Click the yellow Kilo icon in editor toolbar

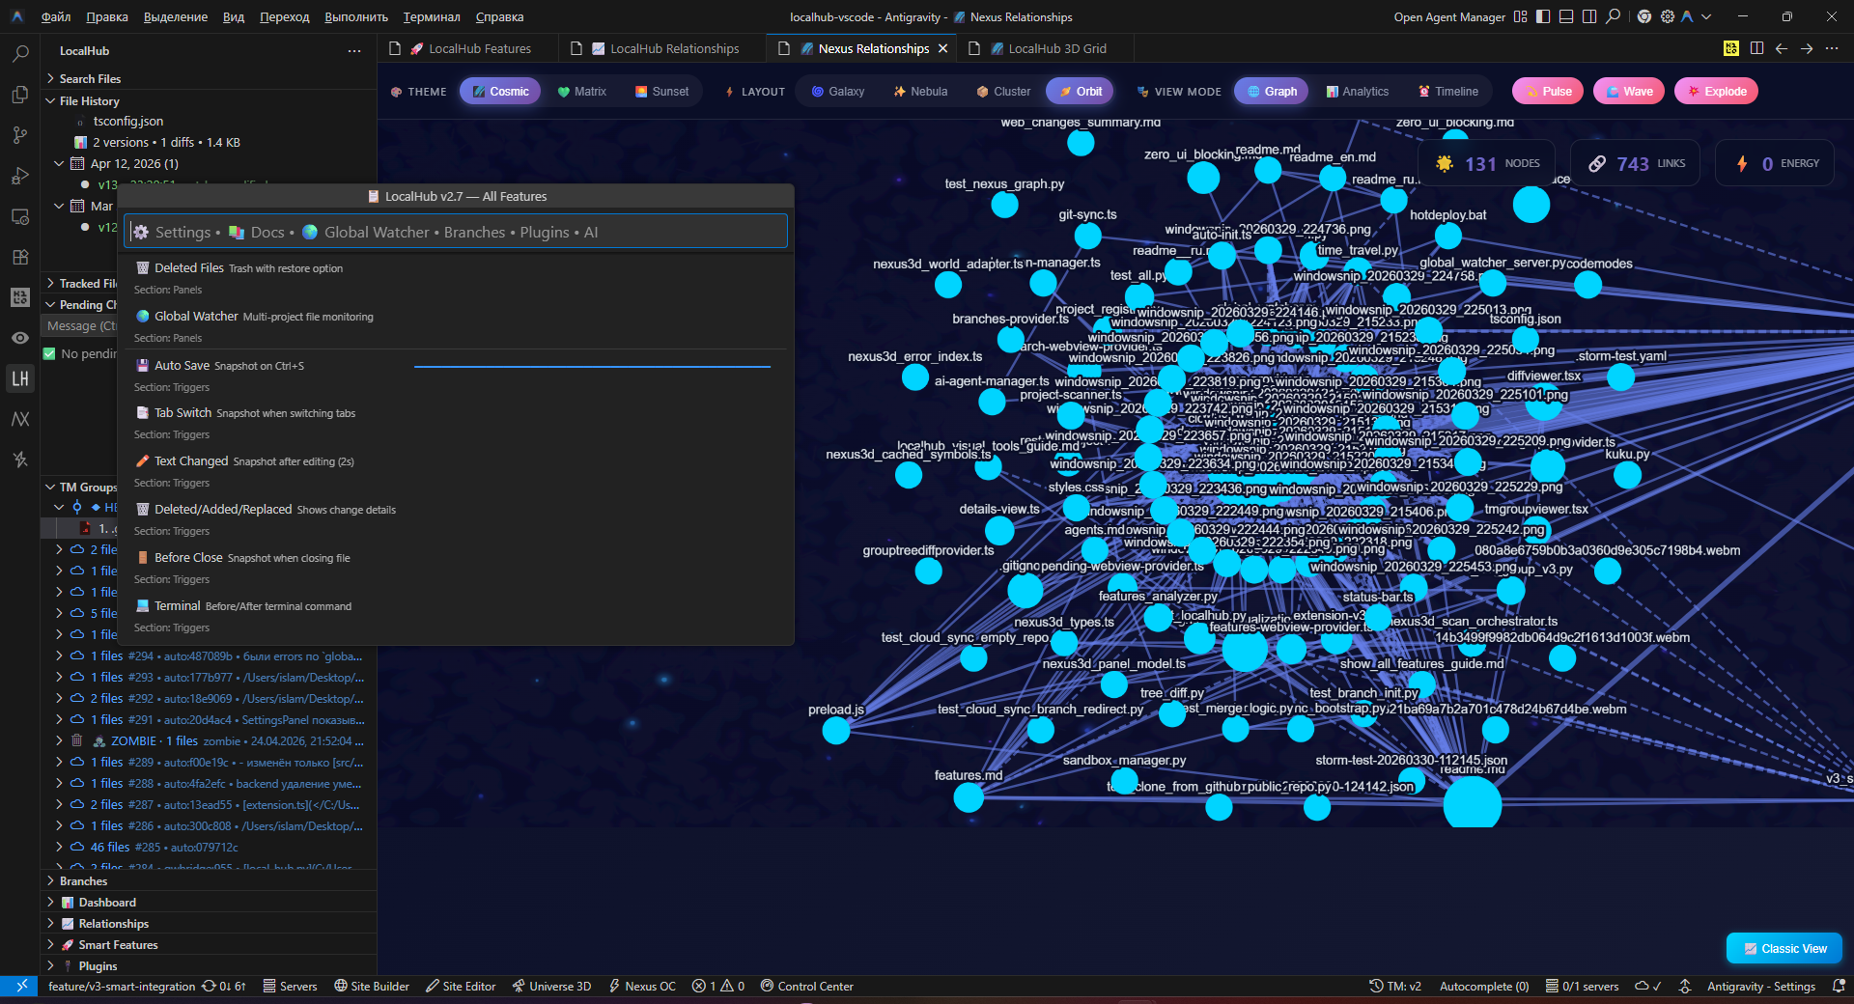[x=1731, y=48]
